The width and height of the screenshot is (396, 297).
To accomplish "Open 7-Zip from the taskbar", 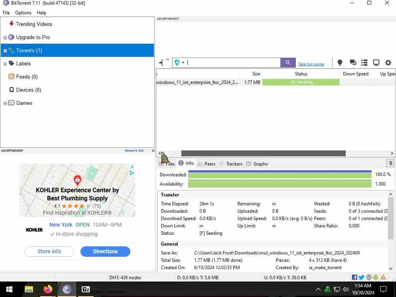I will pyautogui.click(x=85, y=289).
